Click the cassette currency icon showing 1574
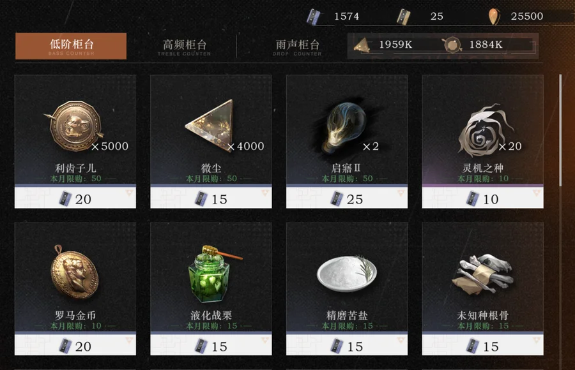Screen dimensions: 575x370 click(314, 17)
